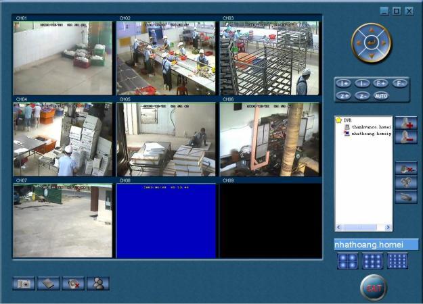Pan camera right with PTZ right arrow
Screen dimensions: 423x304
(384, 43)
